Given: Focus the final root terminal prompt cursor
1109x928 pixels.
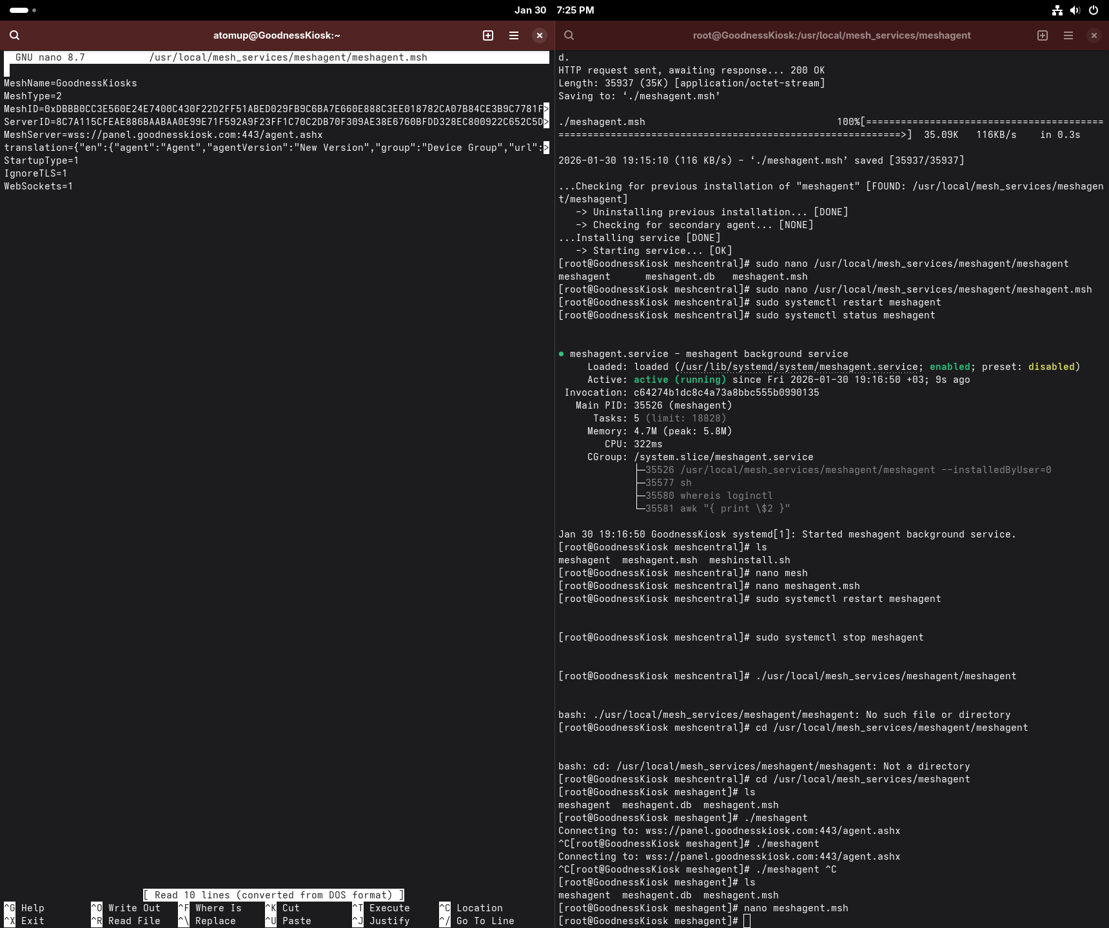Looking at the screenshot, I should [747, 921].
